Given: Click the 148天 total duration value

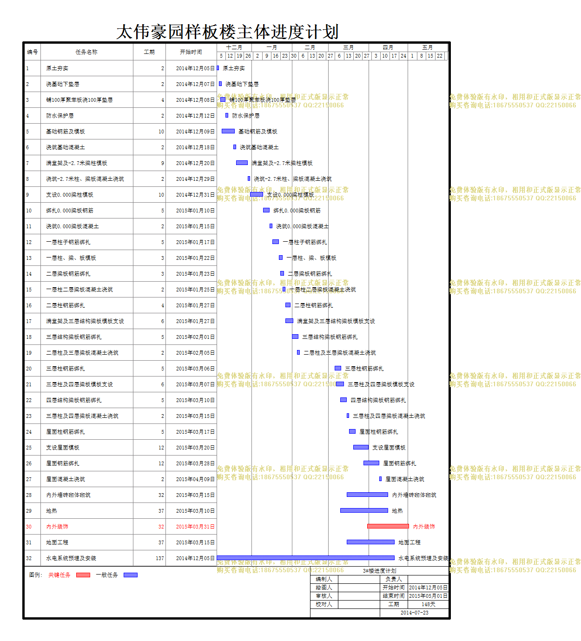Looking at the screenshot, I should [429, 604].
